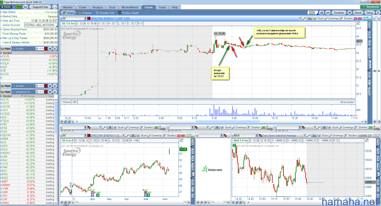Open Studies menu on main SE chart

(346, 19)
